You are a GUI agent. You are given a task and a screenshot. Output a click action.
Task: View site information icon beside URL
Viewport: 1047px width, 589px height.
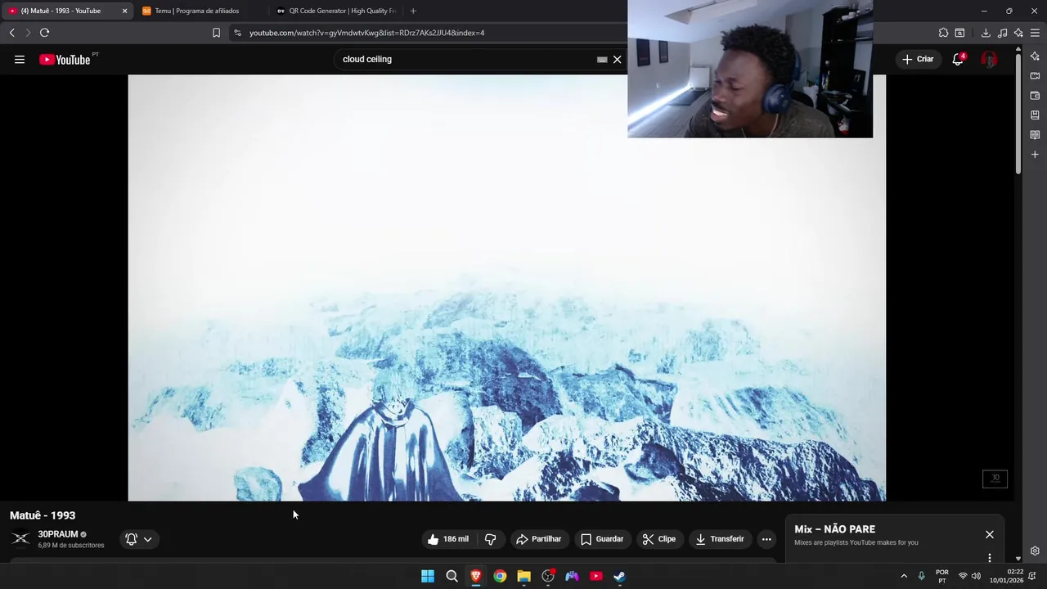click(x=237, y=33)
